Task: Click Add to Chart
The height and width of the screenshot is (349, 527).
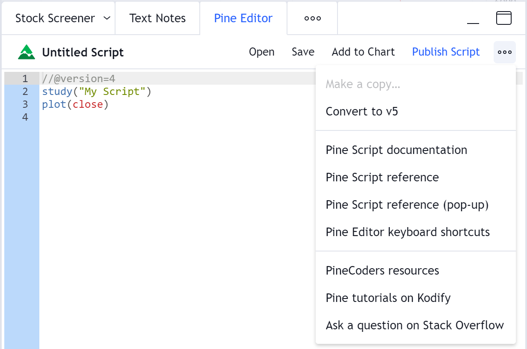Action: 363,52
